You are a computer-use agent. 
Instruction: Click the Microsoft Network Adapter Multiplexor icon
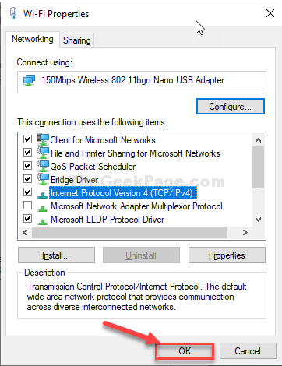pyautogui.click(x=43, y=207)
